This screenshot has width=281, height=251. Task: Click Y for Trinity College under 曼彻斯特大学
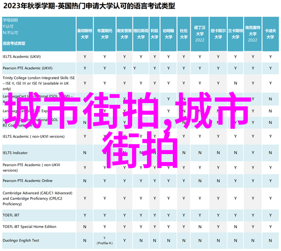click(x=85, y=83)
